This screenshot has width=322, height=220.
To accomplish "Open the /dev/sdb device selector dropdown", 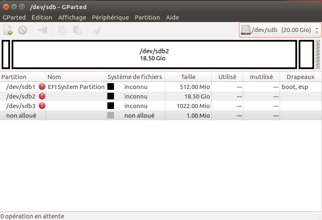I will pyautogui.click(x=280, y=30).
